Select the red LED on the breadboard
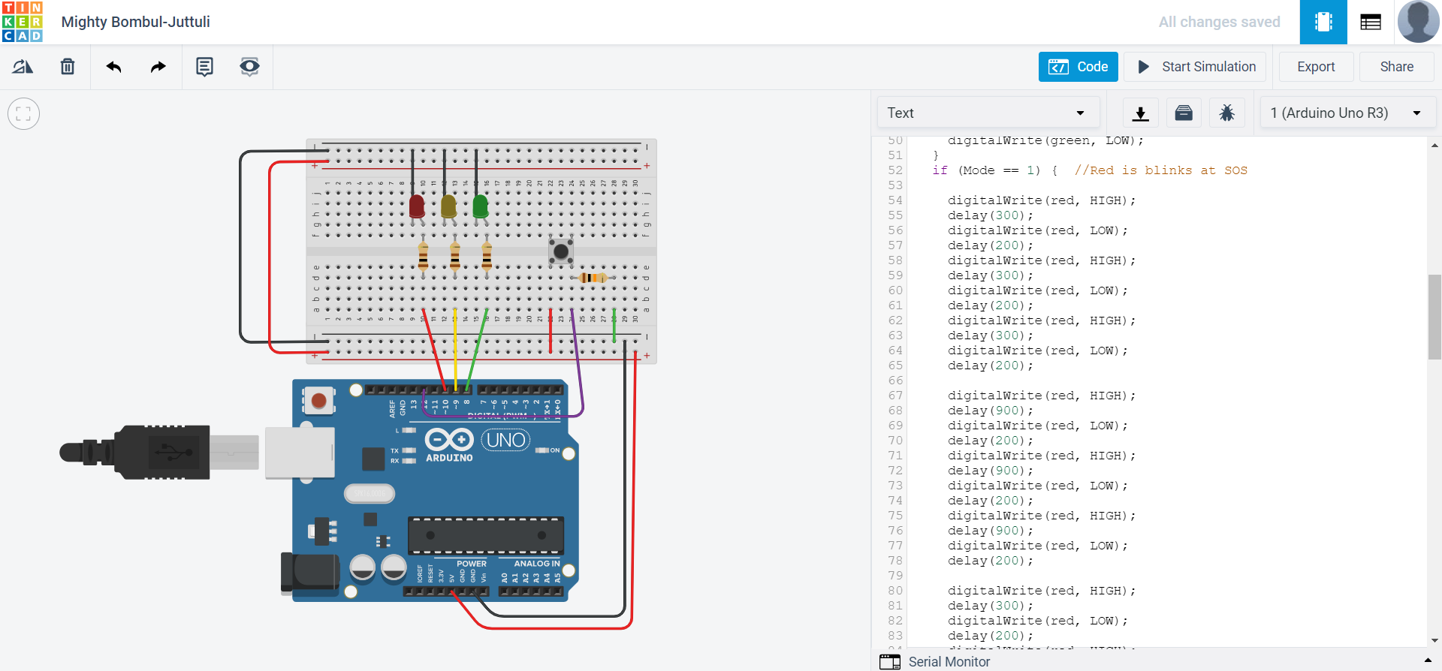Viewport: 1442px width, 671px height. [x=417, y=206]
